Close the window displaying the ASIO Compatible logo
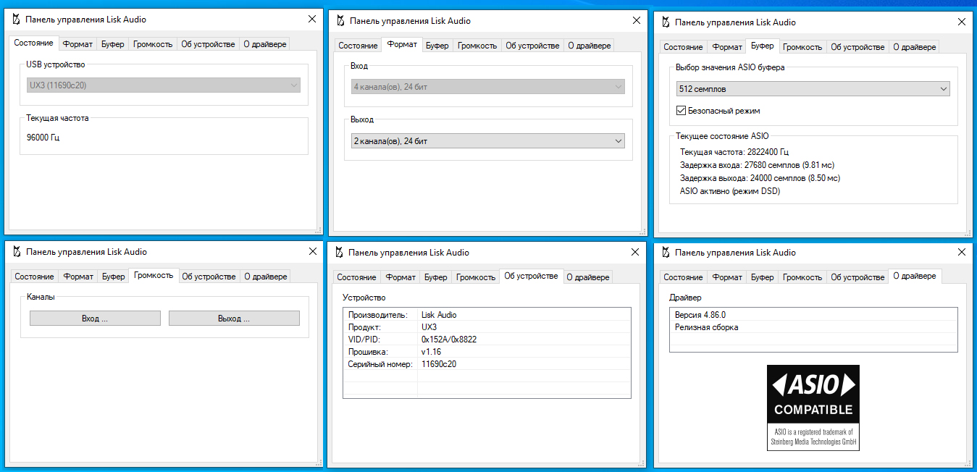Image resolution: width=977 pixels, height=472 pixels. [x=961, y=253]
